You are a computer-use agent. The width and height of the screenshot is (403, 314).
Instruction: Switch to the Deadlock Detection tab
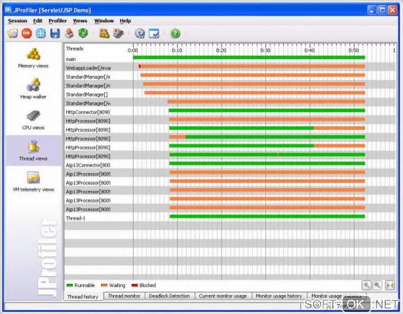pyautogui.click(x=169, y=296)
